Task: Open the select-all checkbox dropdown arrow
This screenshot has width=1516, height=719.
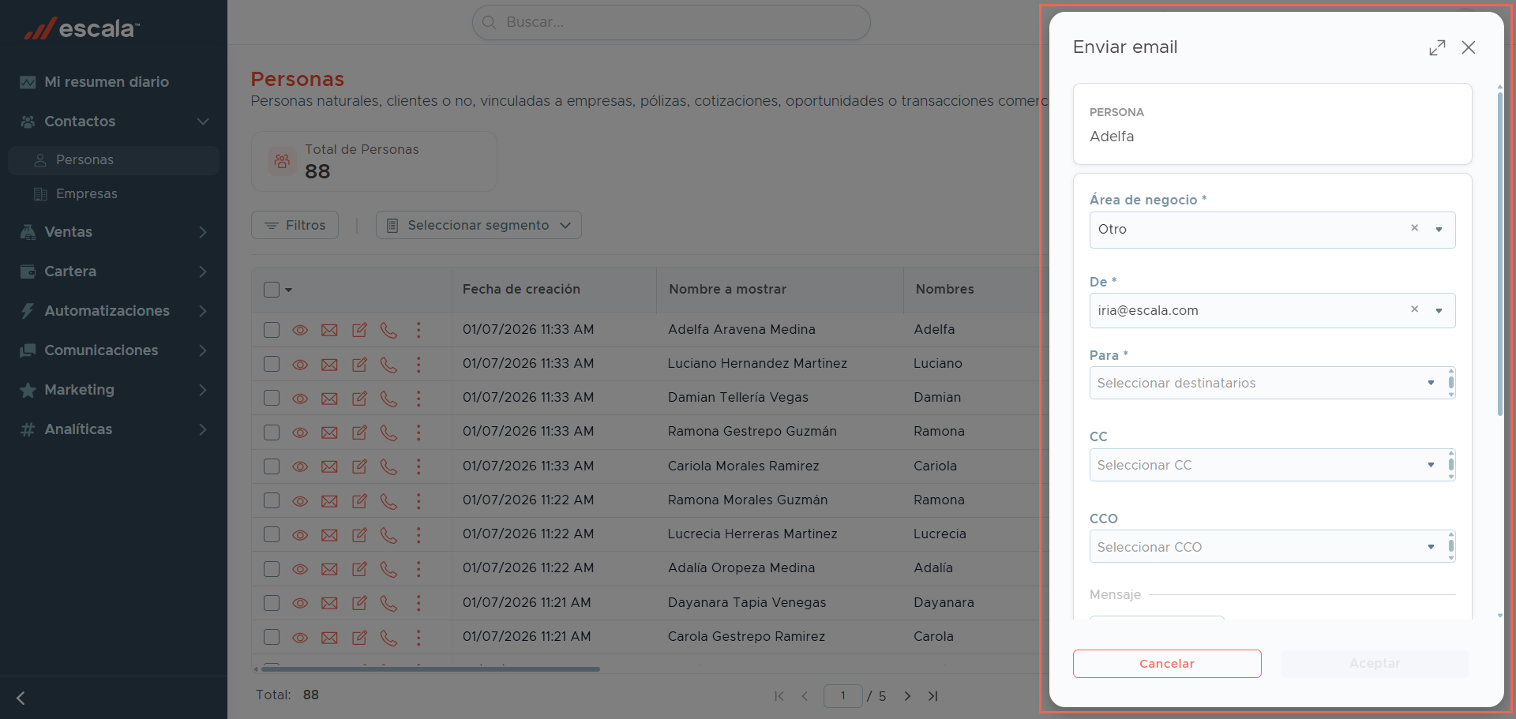Action: tap(289, 290)
